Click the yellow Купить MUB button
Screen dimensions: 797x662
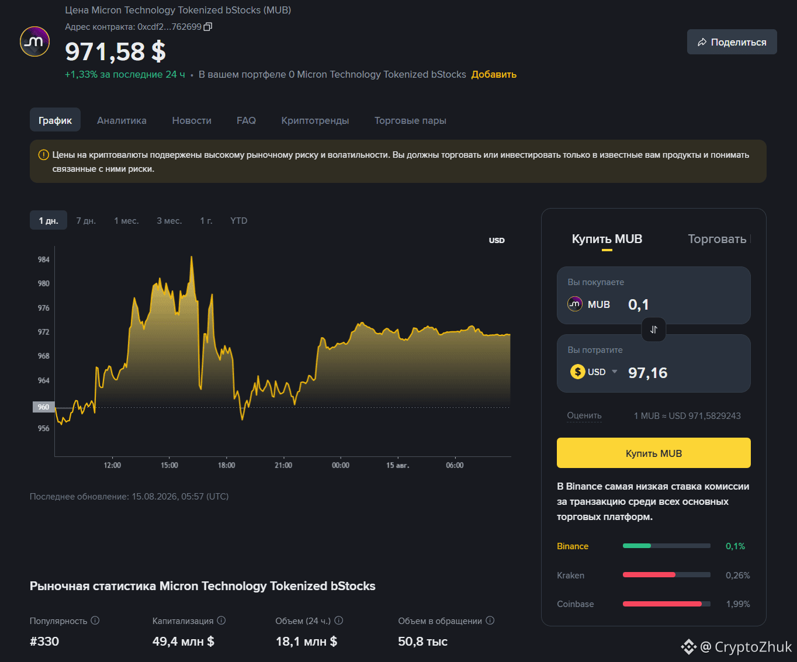coord(654,453)
